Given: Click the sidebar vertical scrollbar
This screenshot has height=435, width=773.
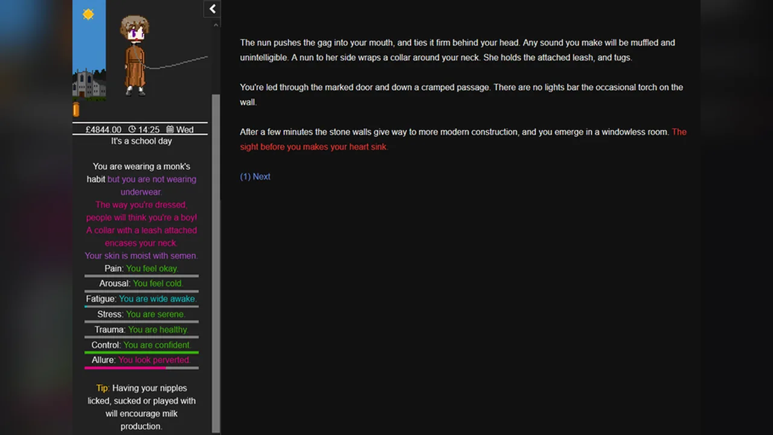Looking at the screenshot, I should [216, 263].
